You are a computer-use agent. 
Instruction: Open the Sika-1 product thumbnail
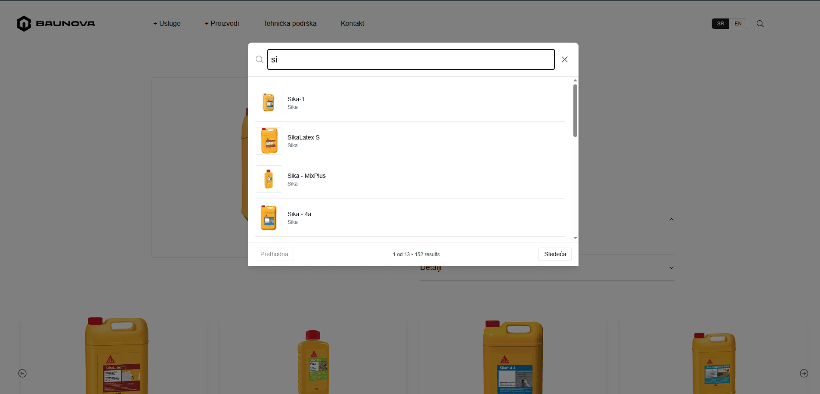(269, 102)
